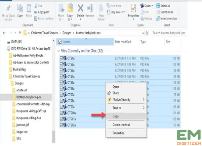Click the Properties checkmark icon in ribbon
Screen dimensions: 202x146
pyautogui.click(x=133, y=8)
